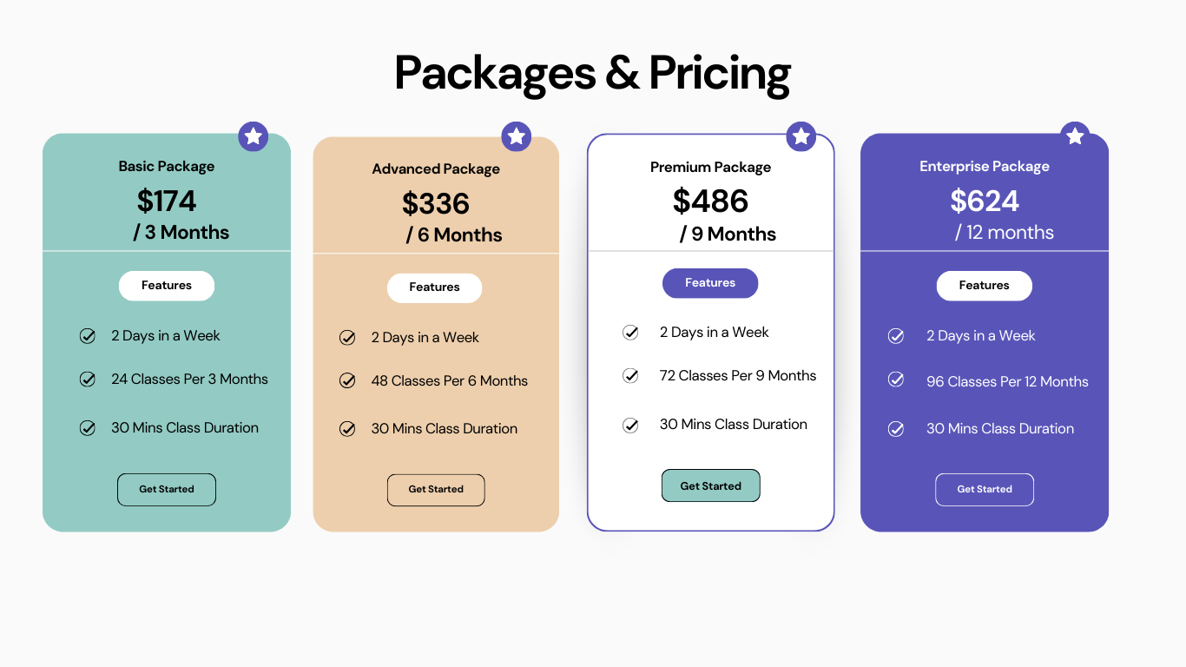This screenshot has height=667, width=1186.
Task: Click checkmark beside 24 Classes Per 3 Months
Action: pos(88,380)
